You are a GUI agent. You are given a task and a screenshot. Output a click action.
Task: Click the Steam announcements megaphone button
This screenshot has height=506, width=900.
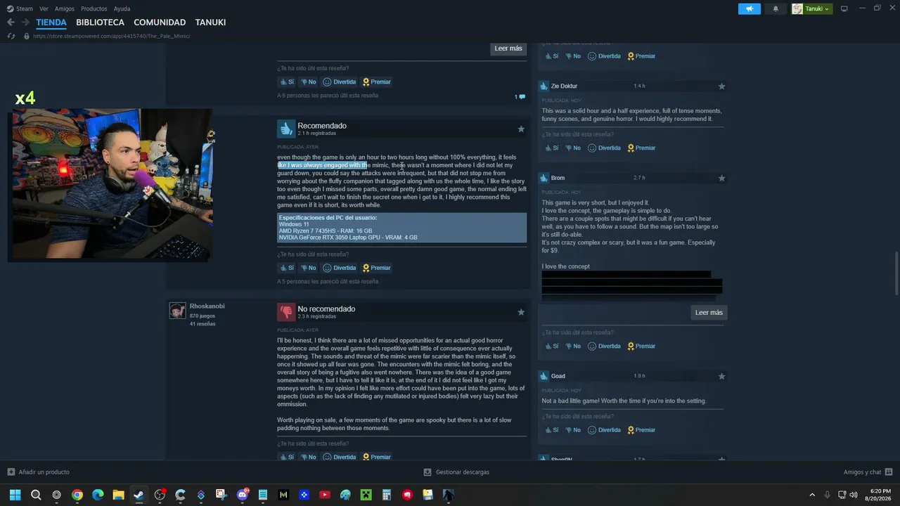(750, 8)
